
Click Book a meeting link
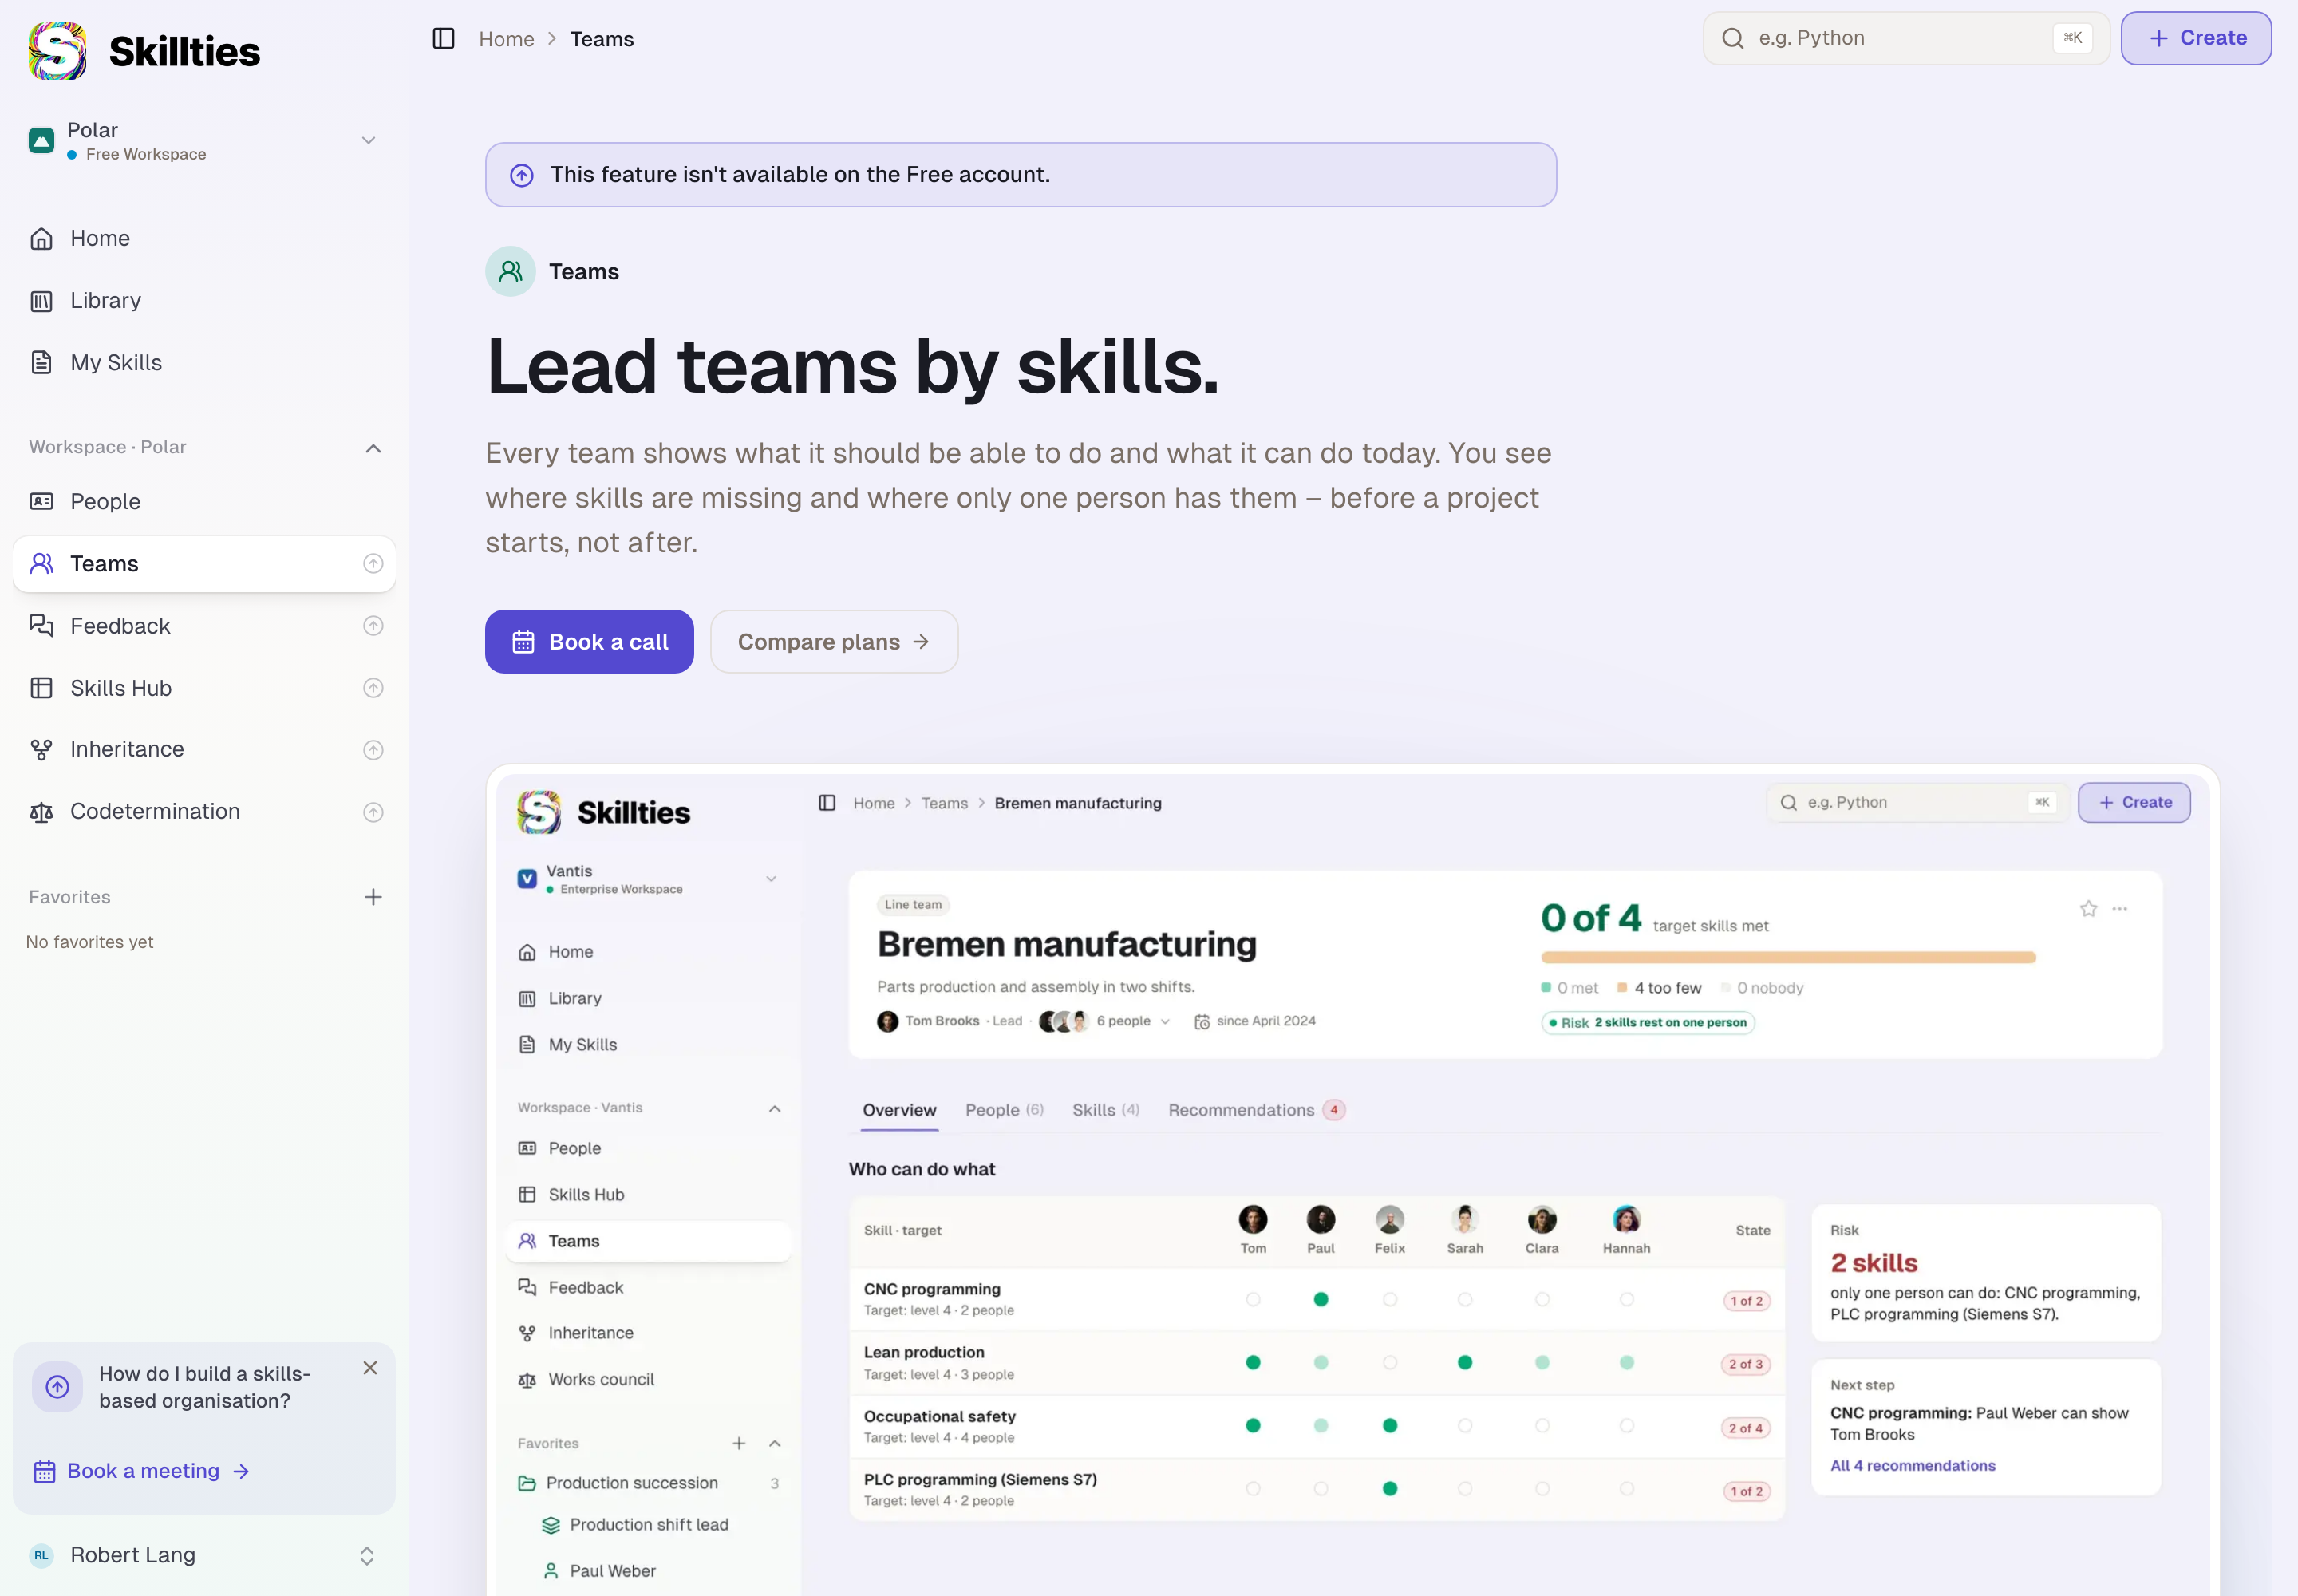point(142,1471)
